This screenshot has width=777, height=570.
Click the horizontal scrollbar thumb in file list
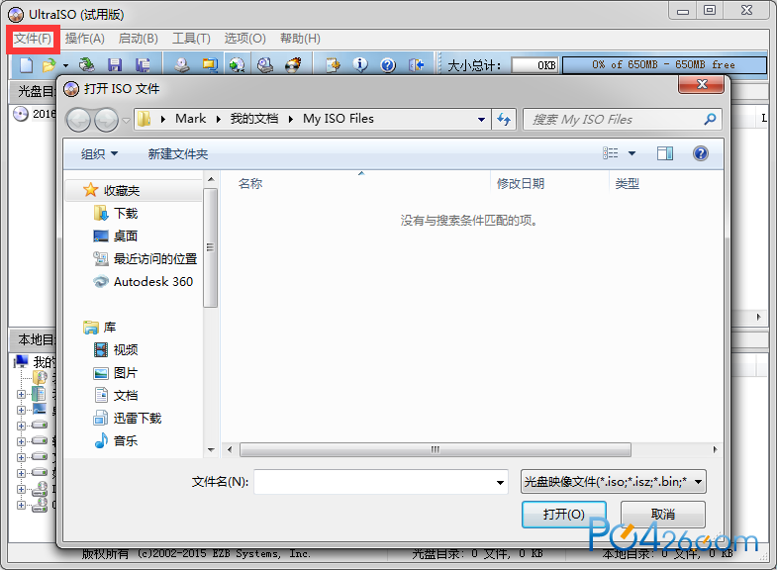[436, 449]
